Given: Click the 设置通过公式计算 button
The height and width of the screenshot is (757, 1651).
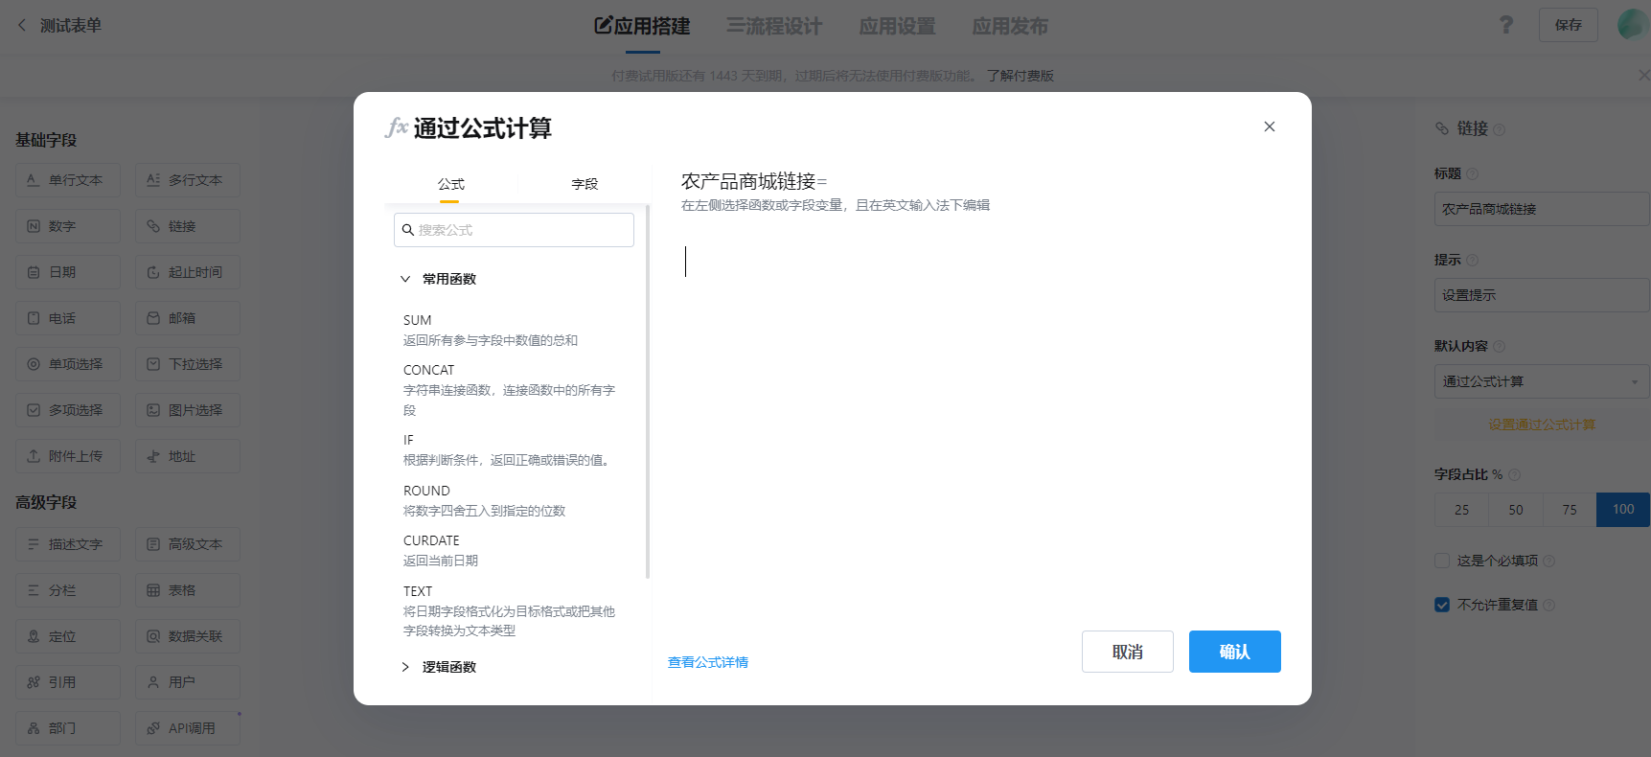Looking at the screenshot, I should pos(1542,424).
